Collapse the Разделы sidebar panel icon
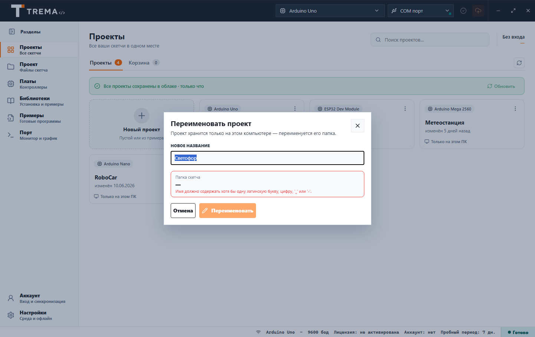This screenshot has height=337, width=535. [12, 32]
